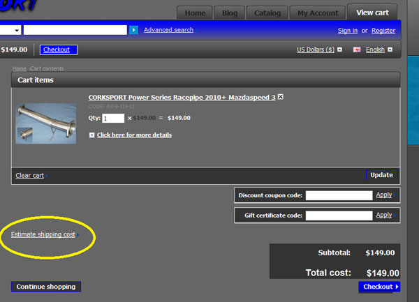Screen dimensions: 419x302
Task: Click the Discount coupon code field
Action: pos(339,195)
